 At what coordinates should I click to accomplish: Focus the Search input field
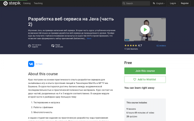click(x=136, y=3)
